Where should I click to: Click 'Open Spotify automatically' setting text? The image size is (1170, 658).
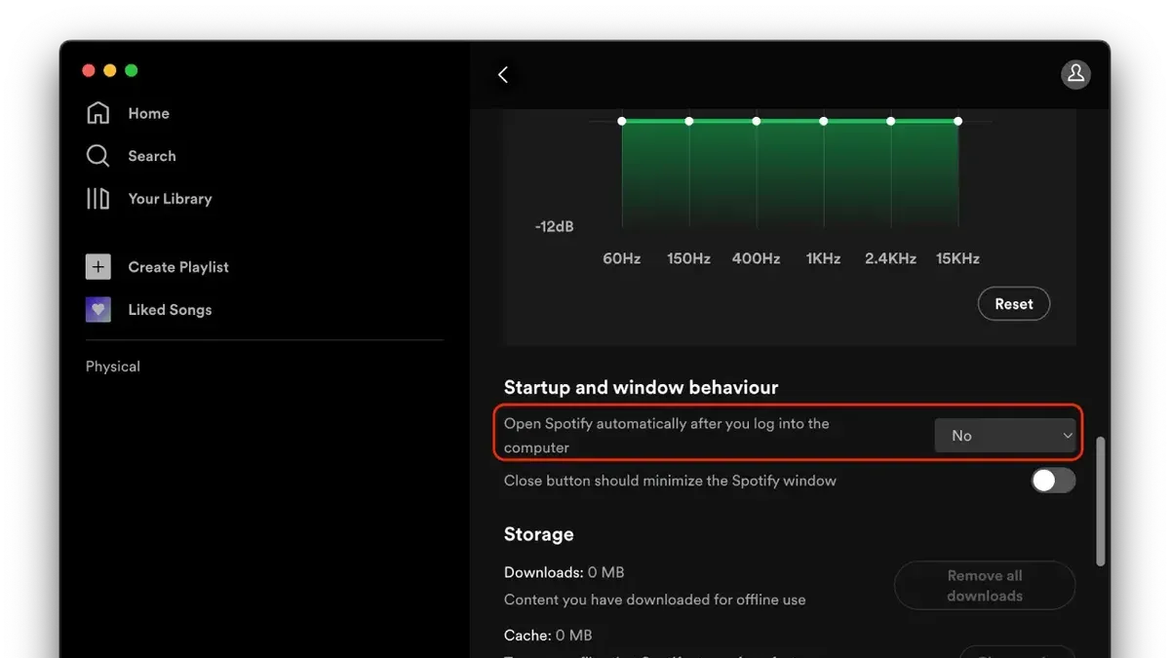[x=667, y=436]
